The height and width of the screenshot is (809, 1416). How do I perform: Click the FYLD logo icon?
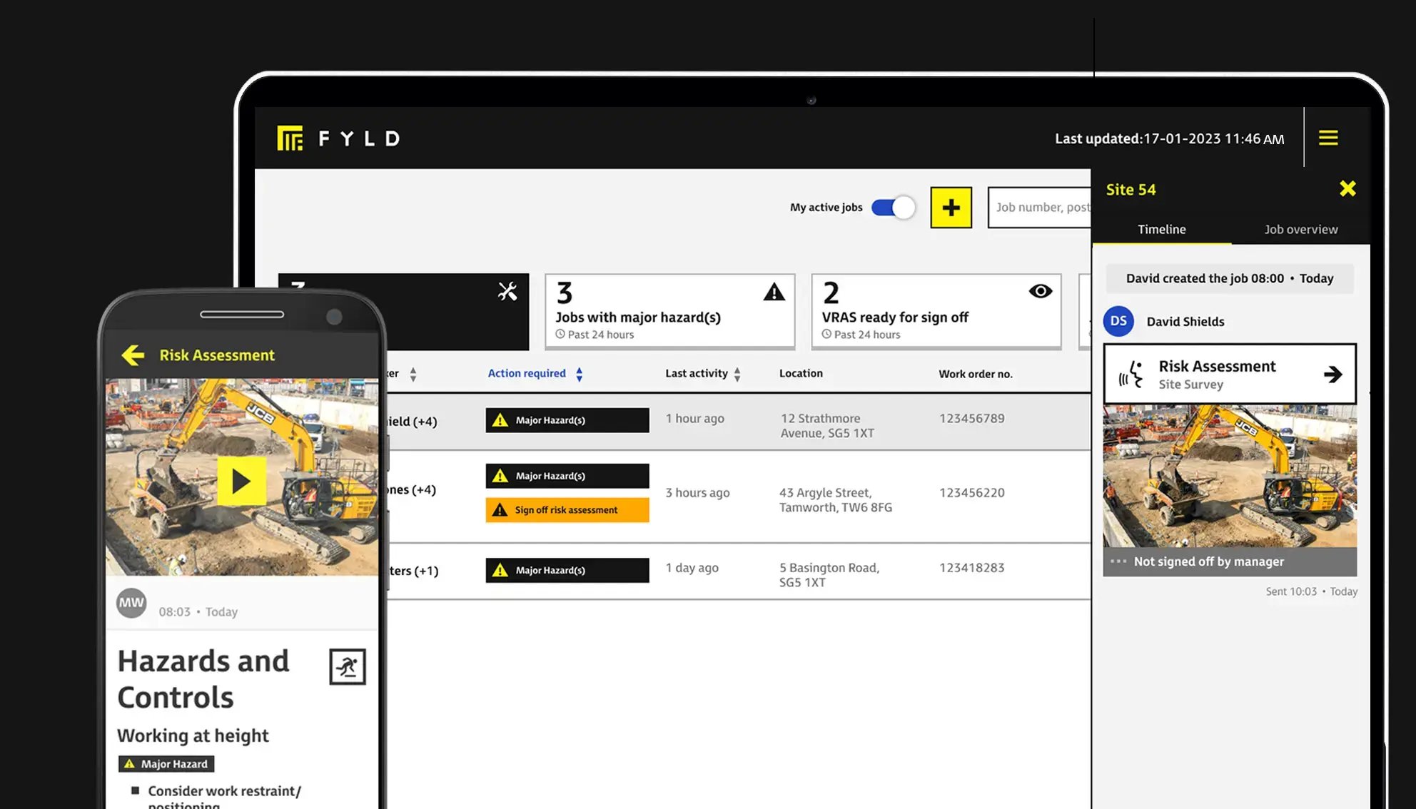point(290,138)
